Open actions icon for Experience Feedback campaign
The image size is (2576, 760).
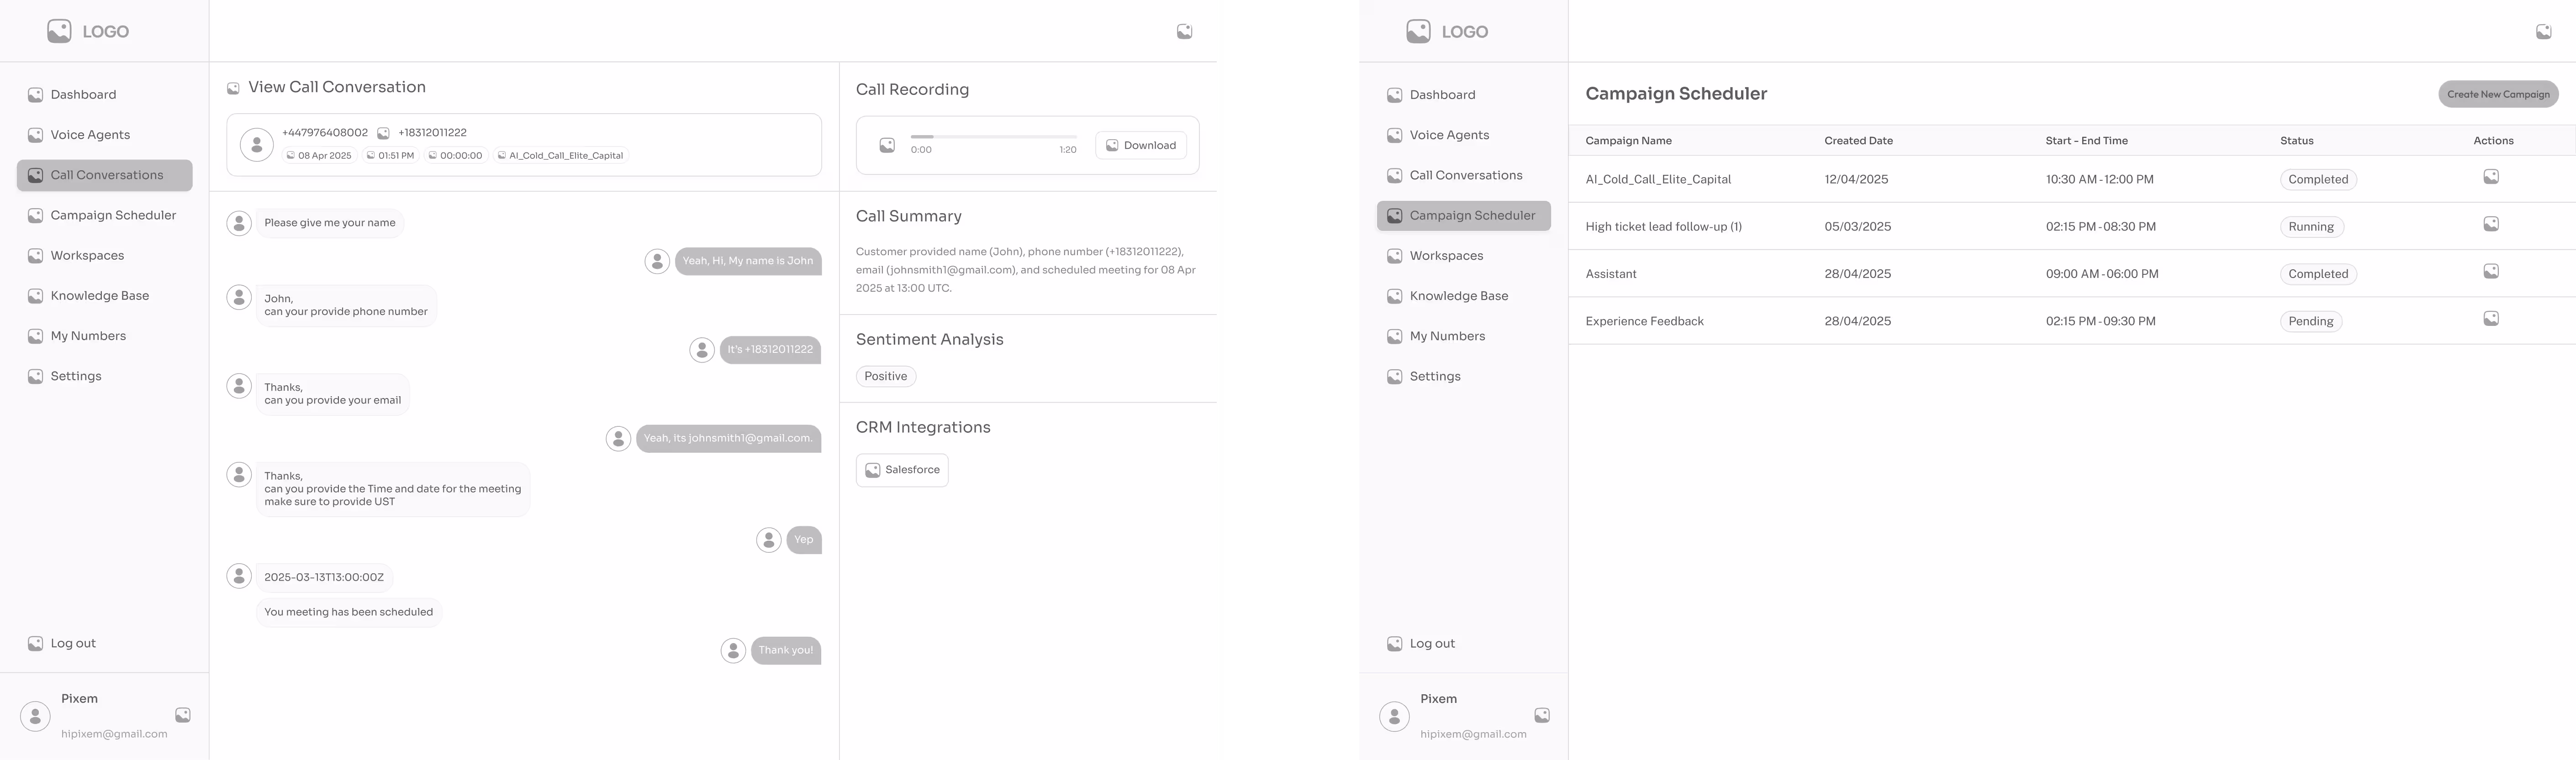2491,319
